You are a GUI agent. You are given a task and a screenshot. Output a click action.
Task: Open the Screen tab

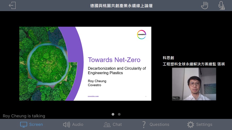click(x=31, y=125)
